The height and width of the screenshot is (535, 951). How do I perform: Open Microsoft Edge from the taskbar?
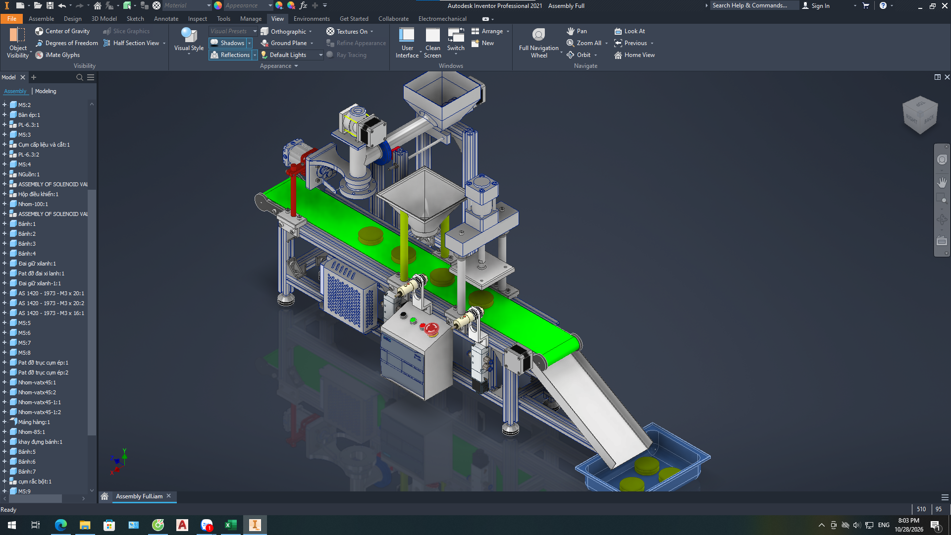[x=61, y=525]
